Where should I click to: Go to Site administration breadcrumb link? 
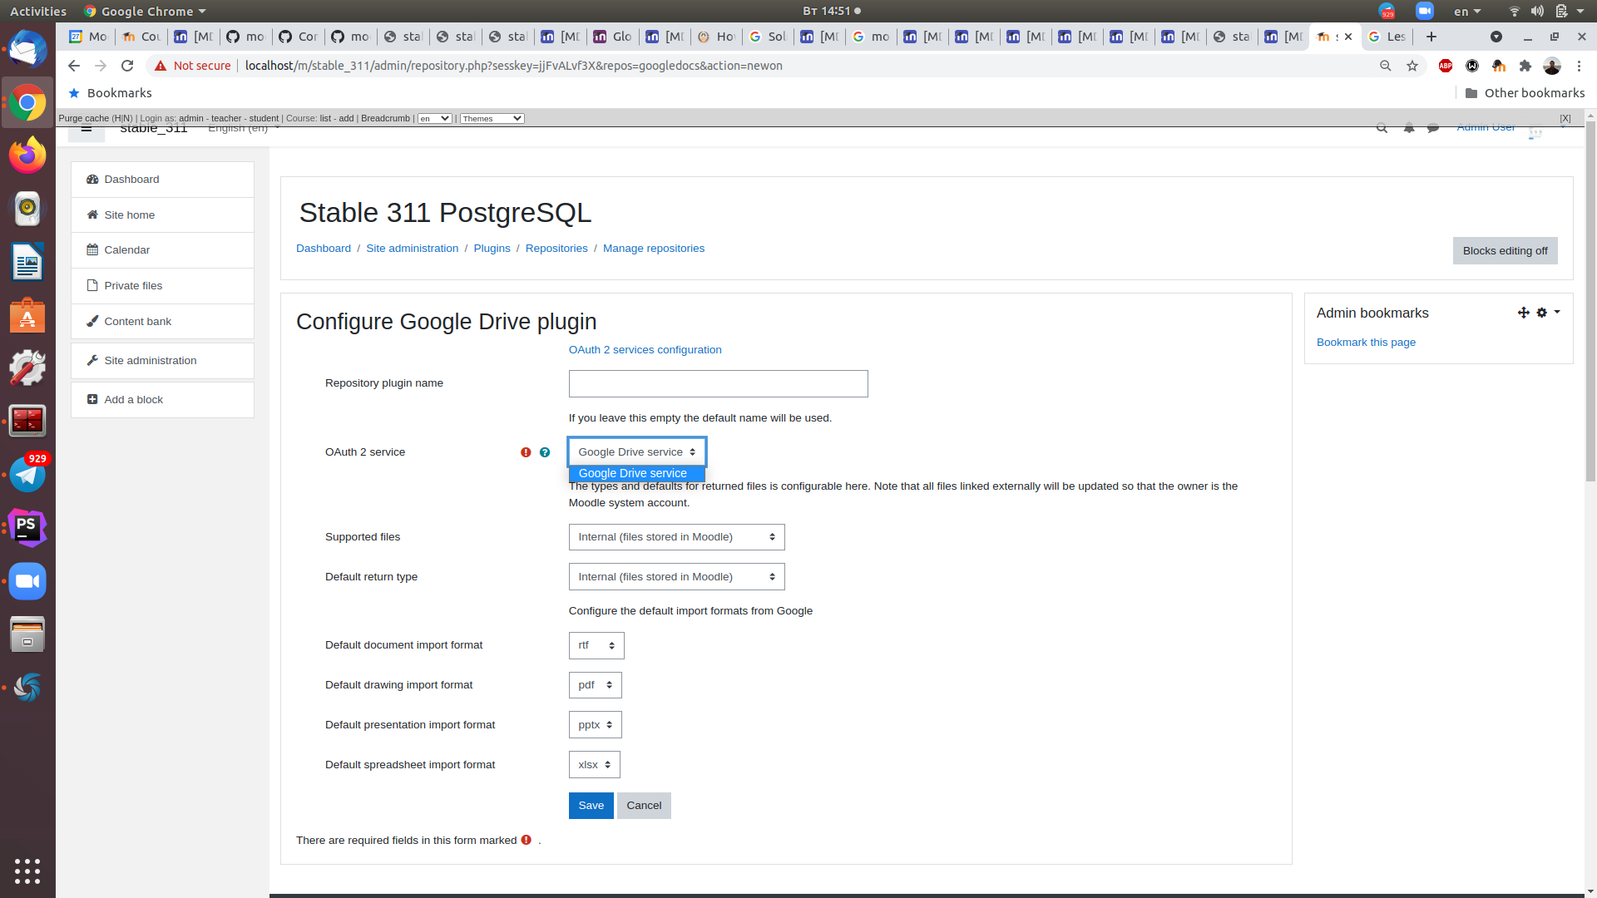coord(412,249)
